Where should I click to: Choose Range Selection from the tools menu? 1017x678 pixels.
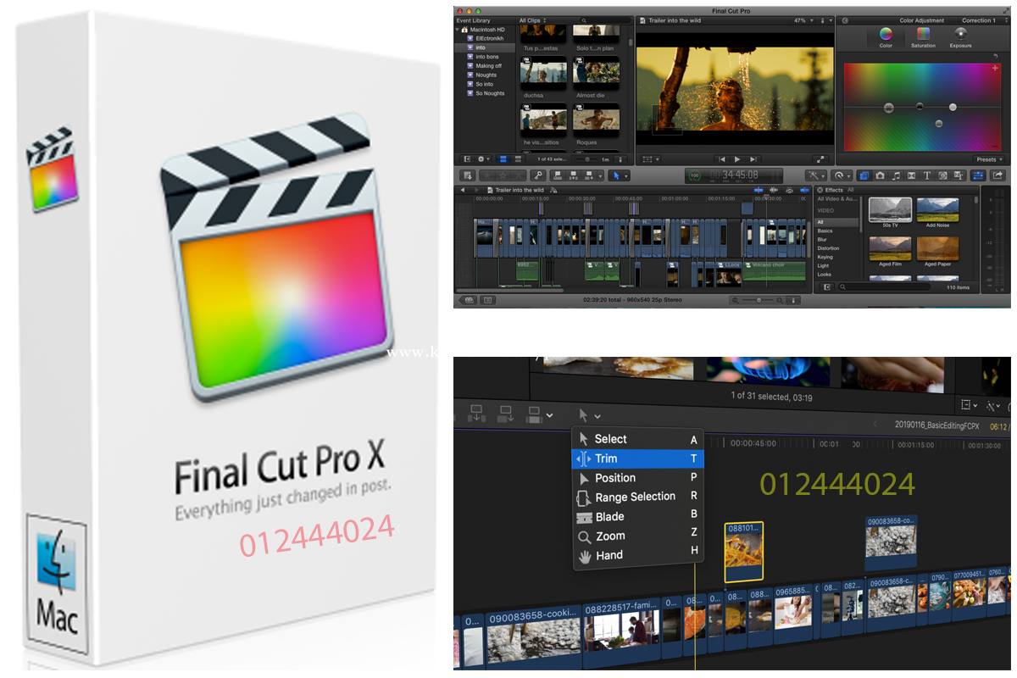(638, 497)
